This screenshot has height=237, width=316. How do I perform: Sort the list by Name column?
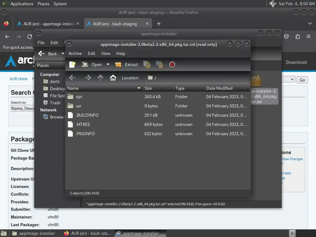(x=104, y=88)
